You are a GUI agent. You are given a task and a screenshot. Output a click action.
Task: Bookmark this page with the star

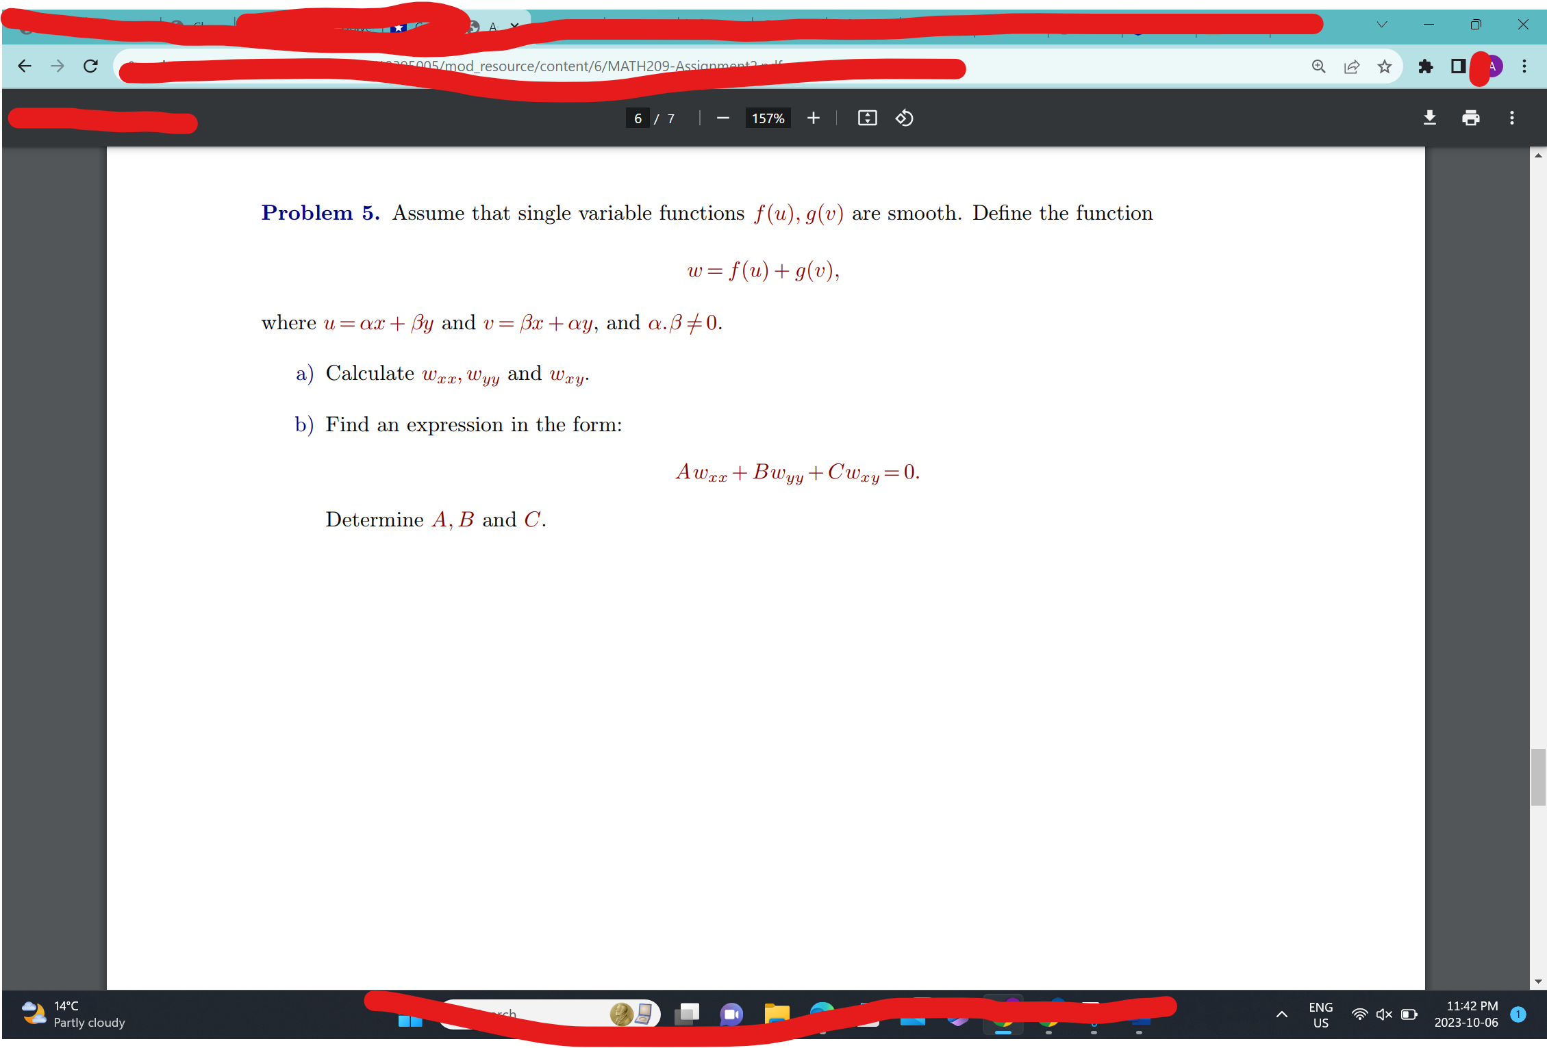tap(1385, 66)
